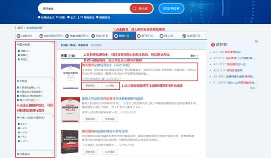Click the 类案检索(999+) tab icon

pos(67,36)
